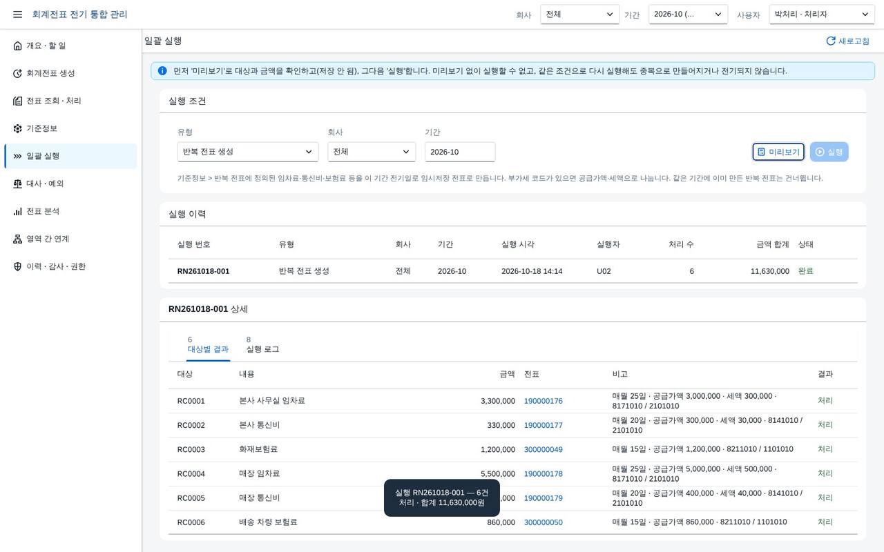Click the 회계전표 생성 sidebar icon
The image size is (884, 552).
tap(18, 73)
